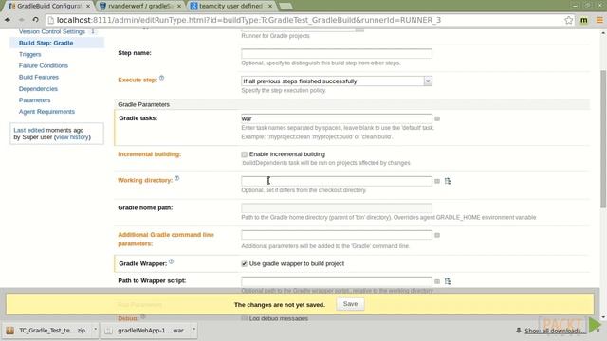
Task: Click the browser address bar URL
Action: pos(248,20)
